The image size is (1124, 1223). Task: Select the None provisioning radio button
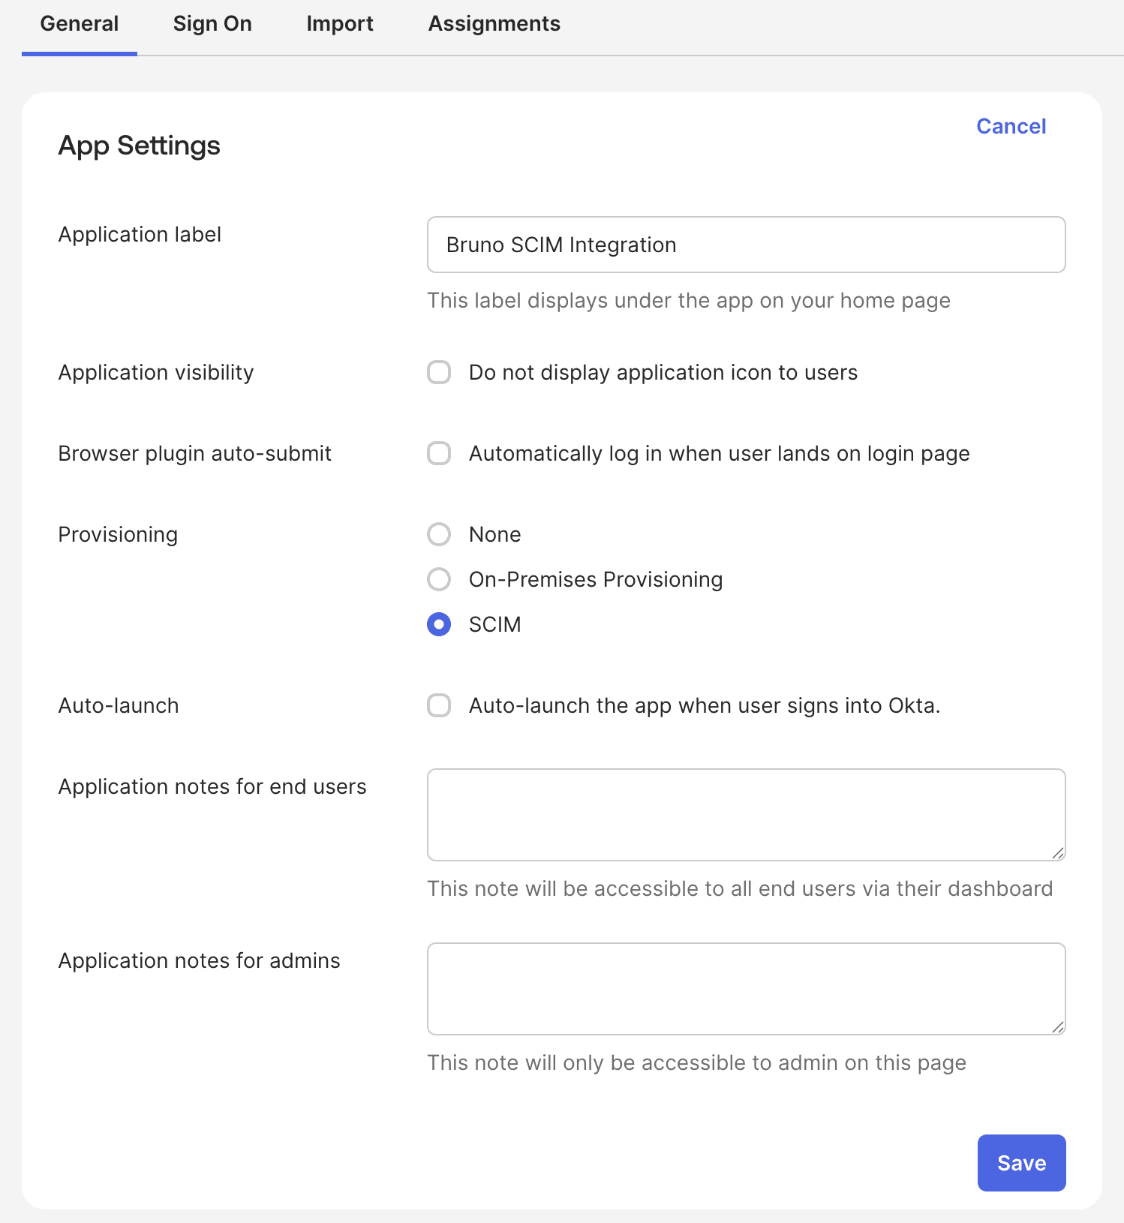439,534
